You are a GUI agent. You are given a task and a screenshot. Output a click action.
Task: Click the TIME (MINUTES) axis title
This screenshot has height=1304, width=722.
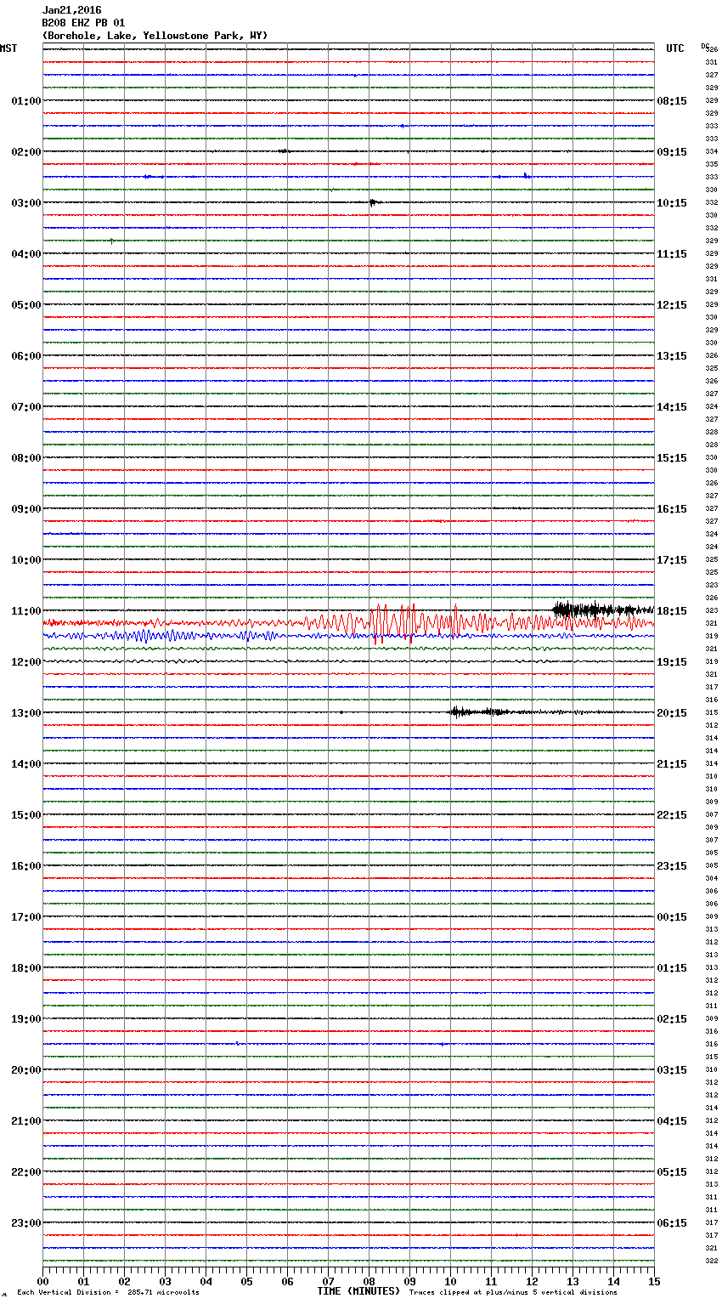(x=358, y=1291)
